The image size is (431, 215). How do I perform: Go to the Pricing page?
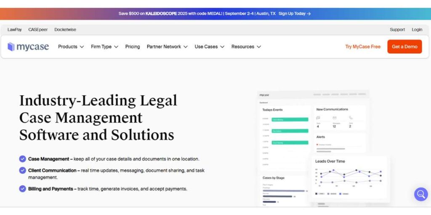[133, 47]
